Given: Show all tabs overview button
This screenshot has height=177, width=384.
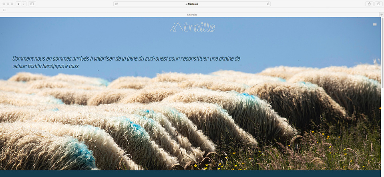Looking at the screenshot, I should click(x=379, y=4).
